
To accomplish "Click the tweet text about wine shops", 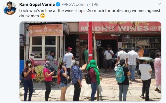I will click(90, 13).
